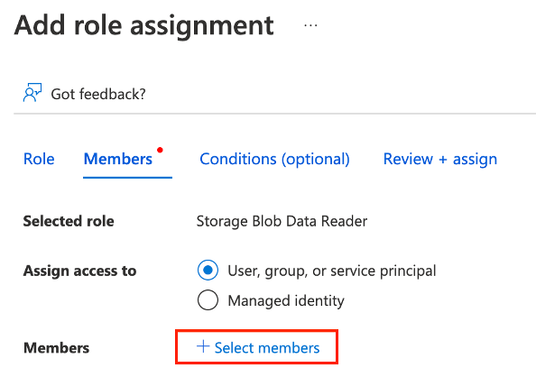Click the Storage Blob Data Reader role text
Screen dimensions: 536x377
(x=282, y=222)
